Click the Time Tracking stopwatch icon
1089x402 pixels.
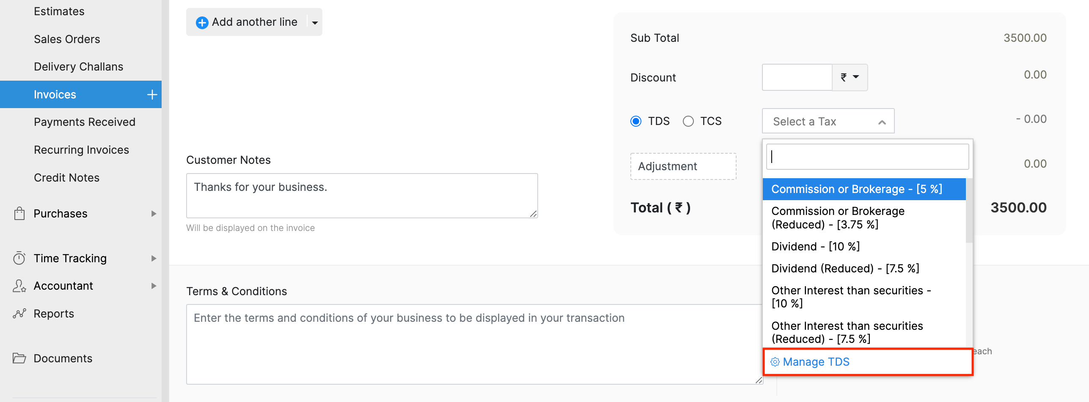19,258
